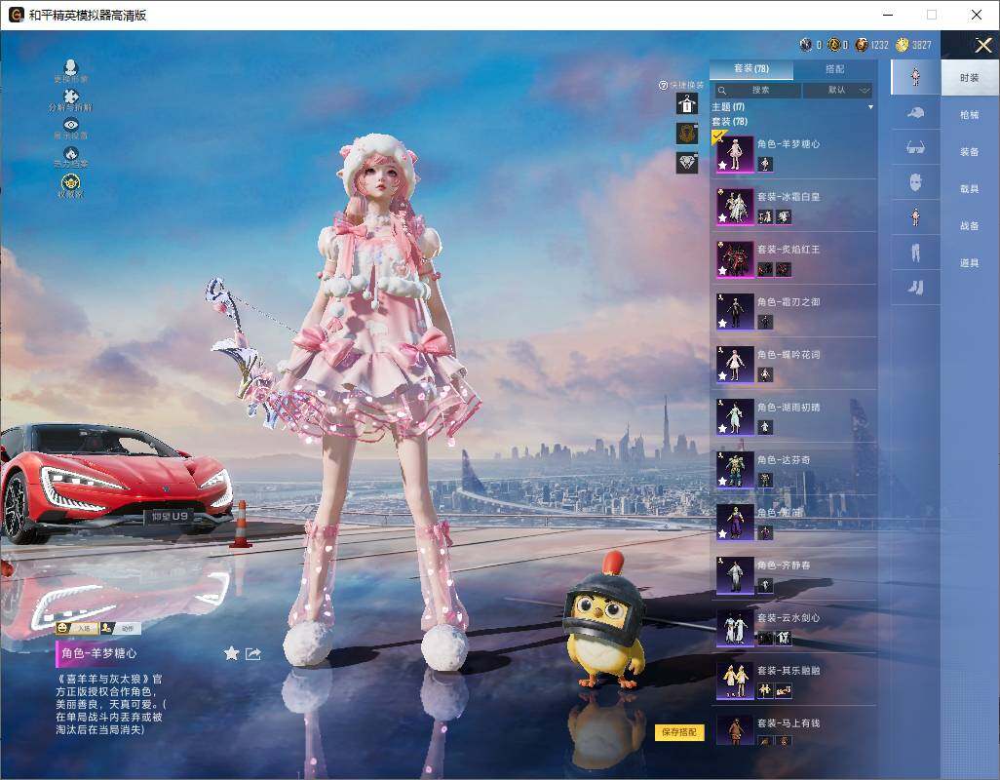The image size is (1000, 780).
Task: Click second sub-item icon under 套装-其乐融融
Action: click(x=784, y=690)
